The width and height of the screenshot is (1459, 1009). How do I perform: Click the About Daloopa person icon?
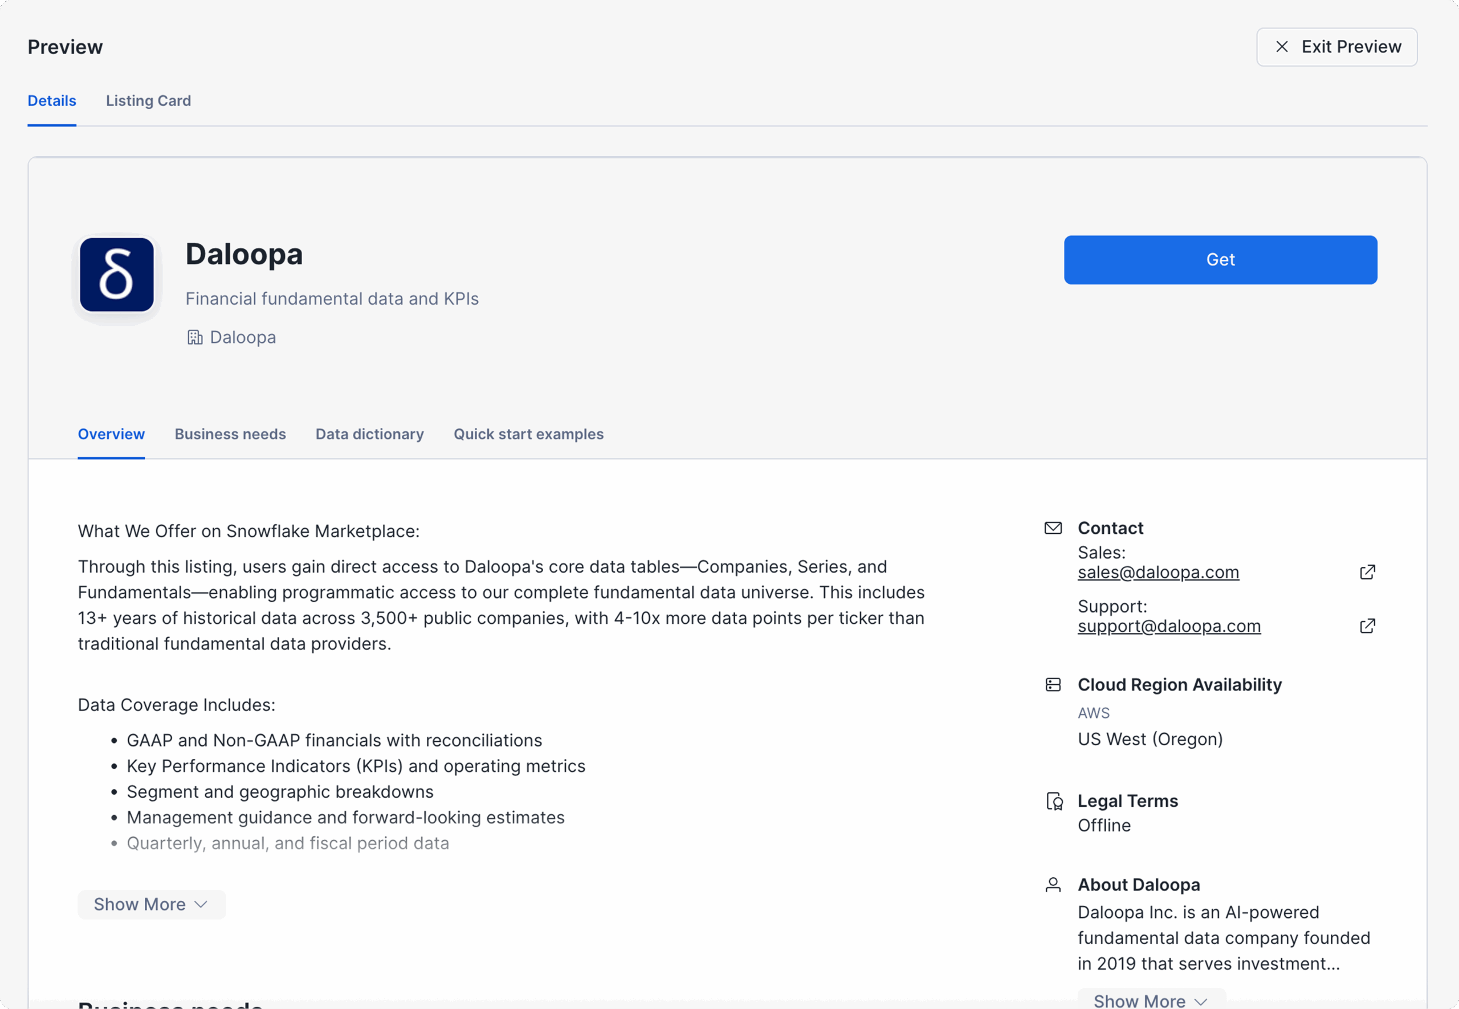click(1053, 884)
